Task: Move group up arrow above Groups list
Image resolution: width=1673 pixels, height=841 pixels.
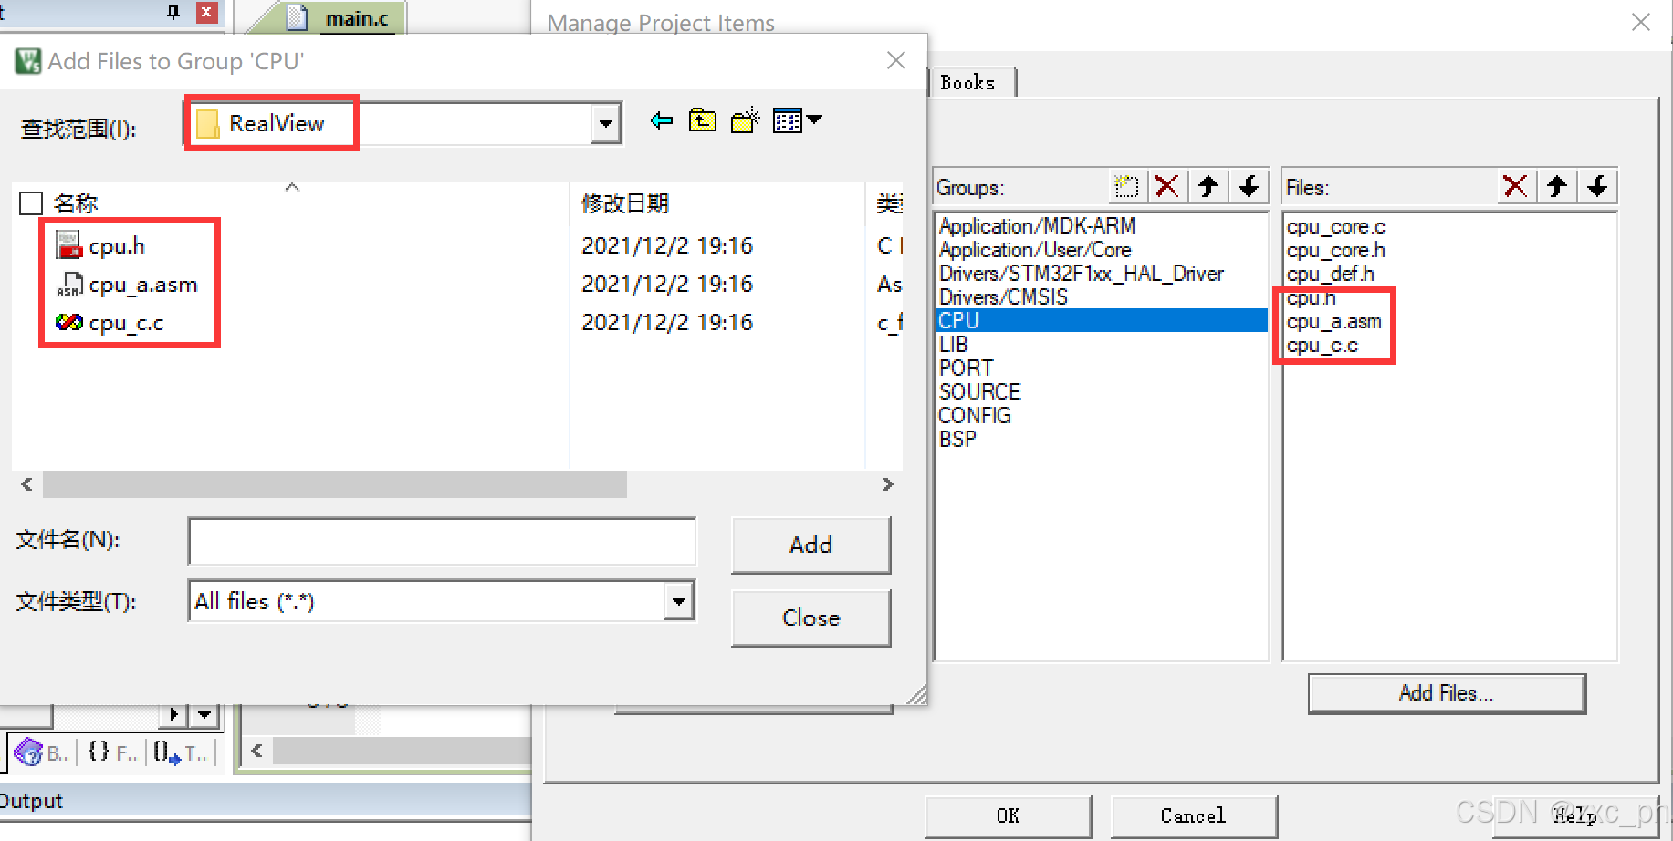Action: (x=1208, y=187)
